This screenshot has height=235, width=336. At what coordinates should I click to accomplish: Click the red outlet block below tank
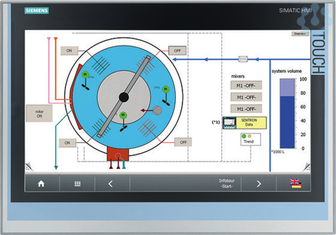pyautogui.click(x=118, y=154)
